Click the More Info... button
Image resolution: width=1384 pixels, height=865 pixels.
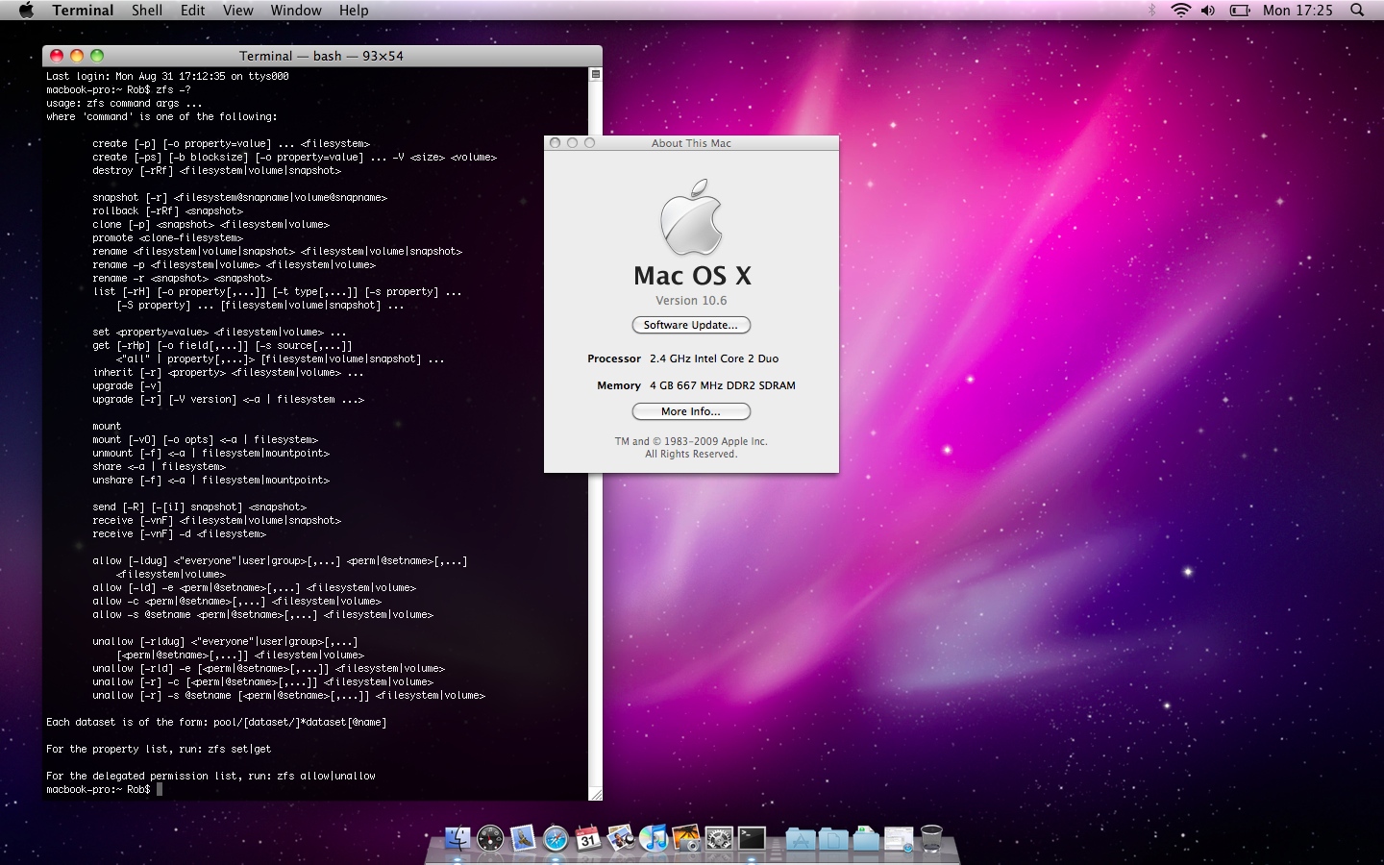pos(691,411)
